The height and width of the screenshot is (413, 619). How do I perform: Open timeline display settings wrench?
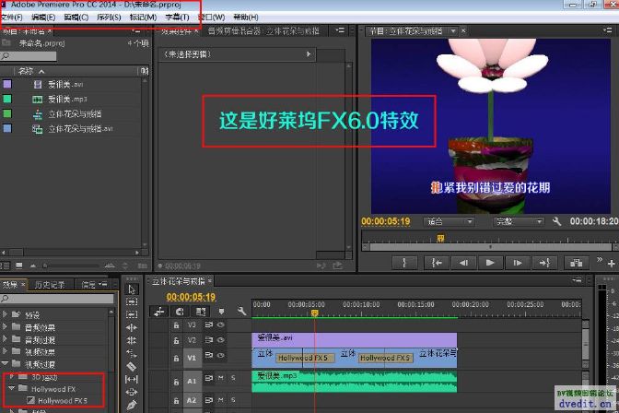point(241,312)
